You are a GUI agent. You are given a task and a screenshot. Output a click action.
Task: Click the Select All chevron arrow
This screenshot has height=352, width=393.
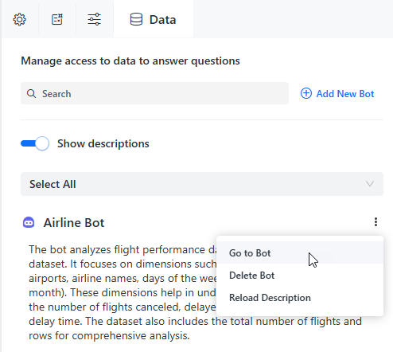pos(370,184)
